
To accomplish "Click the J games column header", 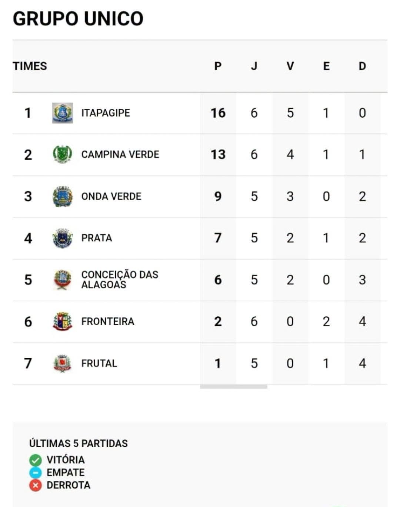I will [254, 66].
